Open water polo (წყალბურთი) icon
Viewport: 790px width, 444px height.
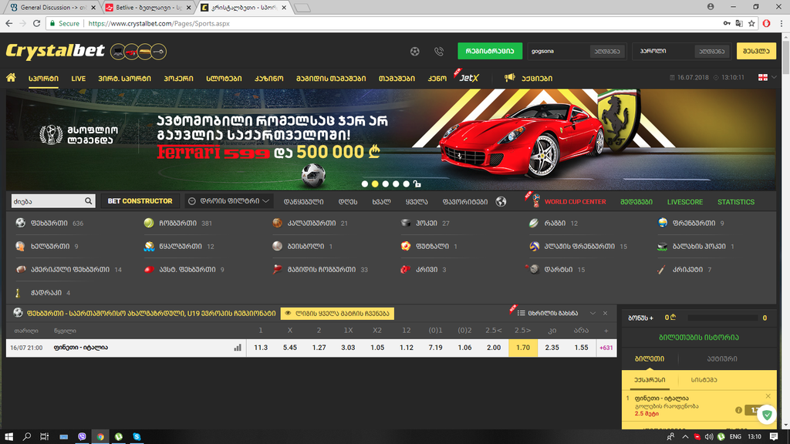pos(149,246)
